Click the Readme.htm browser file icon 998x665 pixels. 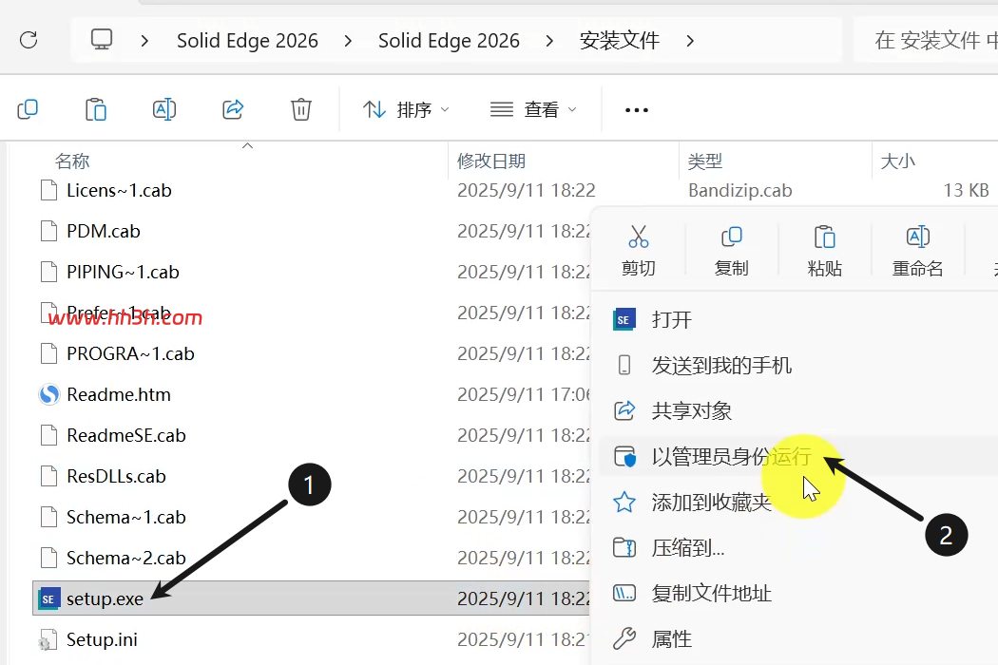coord(49,394)
